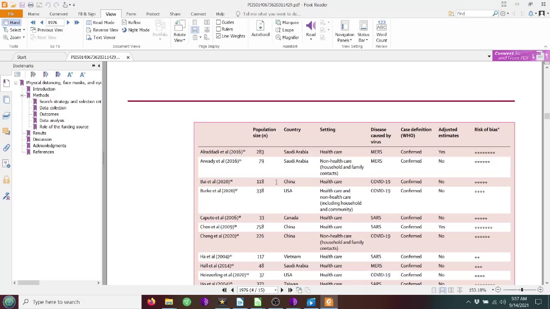Go to last page in ribbon
This screenshot has height=309, width=550.
[76, 22]
